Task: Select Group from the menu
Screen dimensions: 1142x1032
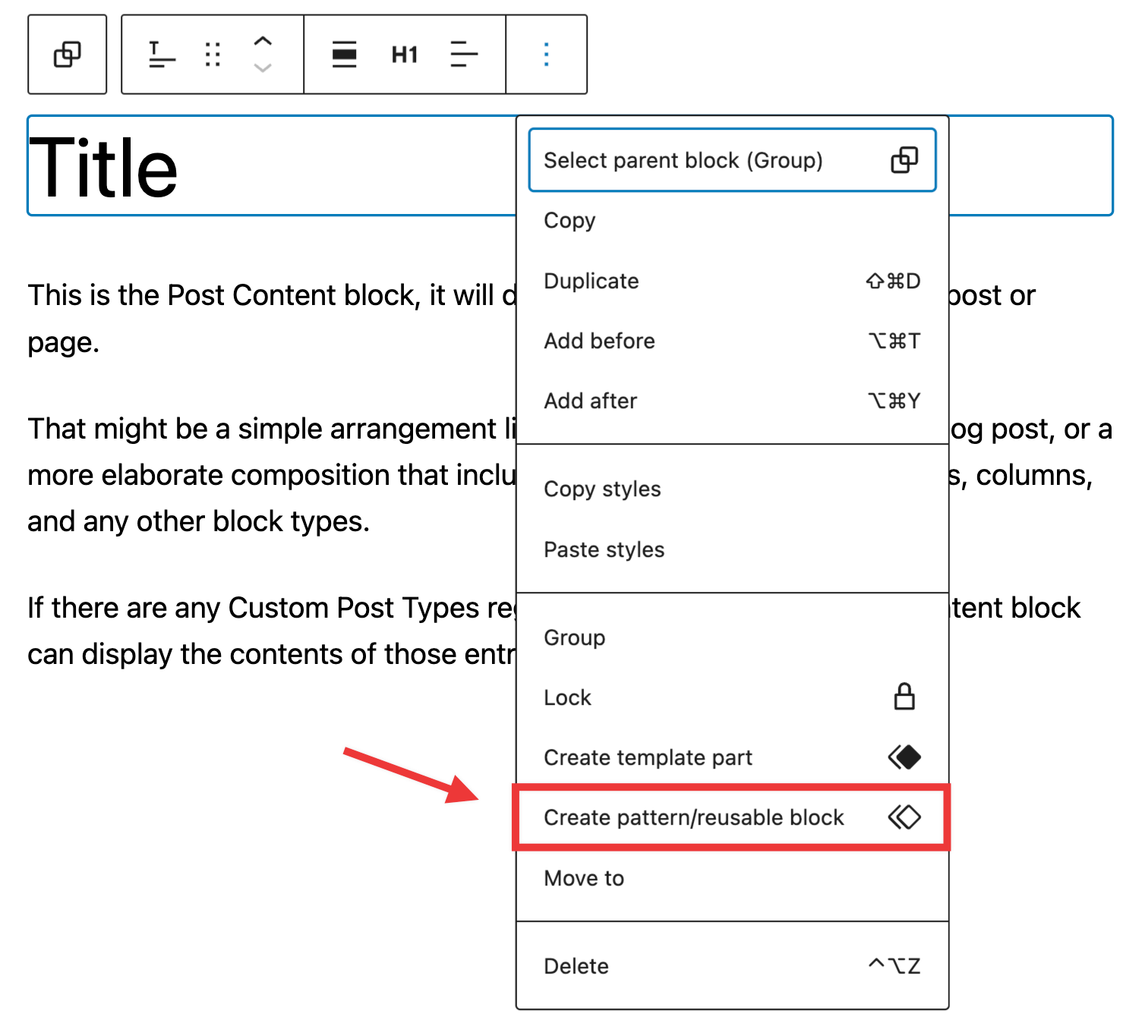Action: [x=574, y=637]
